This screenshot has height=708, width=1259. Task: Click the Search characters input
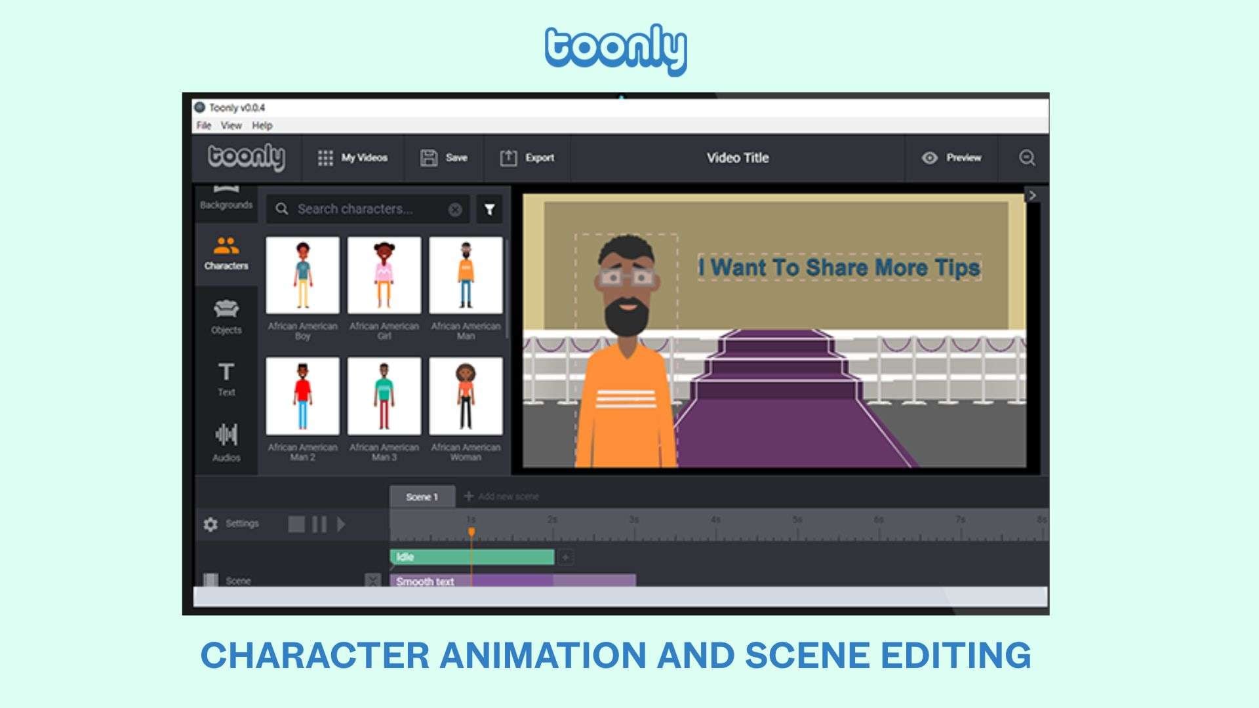coord(367,209)
